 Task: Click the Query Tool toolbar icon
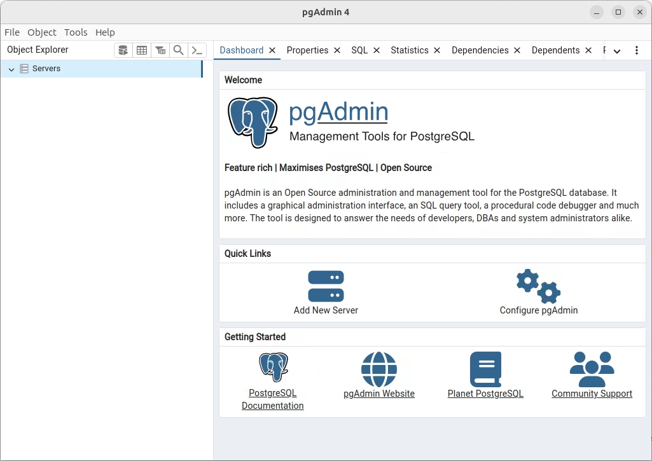tap(123, 50)
